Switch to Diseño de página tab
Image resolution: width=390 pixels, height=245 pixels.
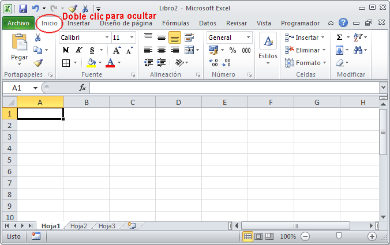pos(126,23)
